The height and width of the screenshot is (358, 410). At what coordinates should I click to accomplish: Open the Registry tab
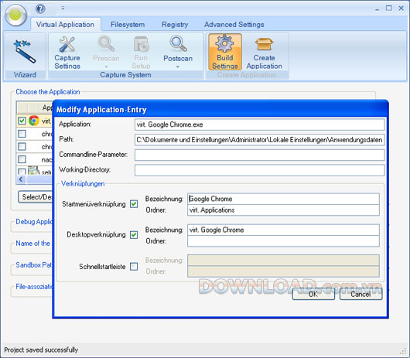(x=175, y=24)
